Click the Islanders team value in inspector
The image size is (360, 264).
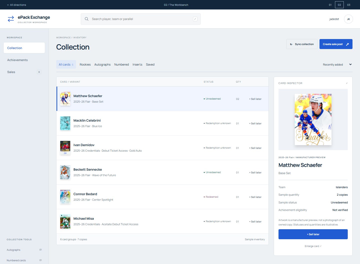(x=342, y=187)
